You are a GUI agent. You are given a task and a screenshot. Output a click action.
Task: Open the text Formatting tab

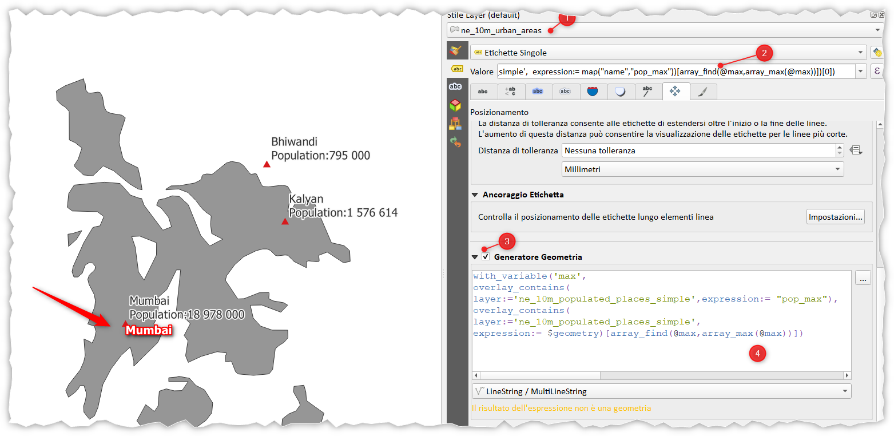(510, 92)
